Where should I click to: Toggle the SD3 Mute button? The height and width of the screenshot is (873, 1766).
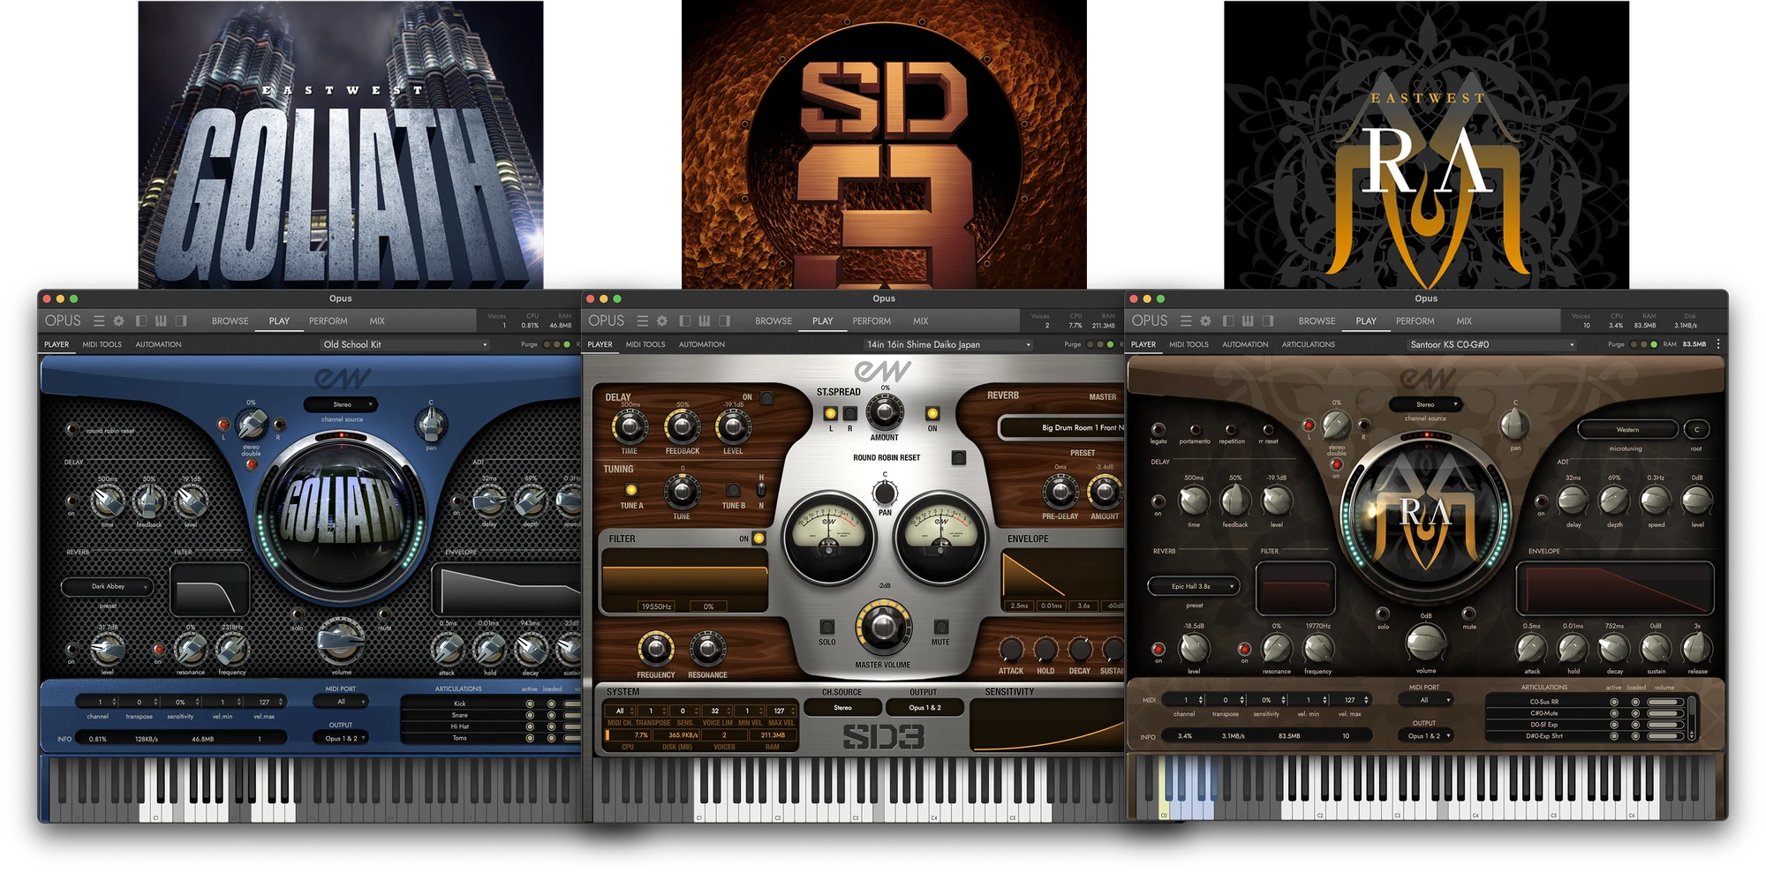tap(940, 627)
